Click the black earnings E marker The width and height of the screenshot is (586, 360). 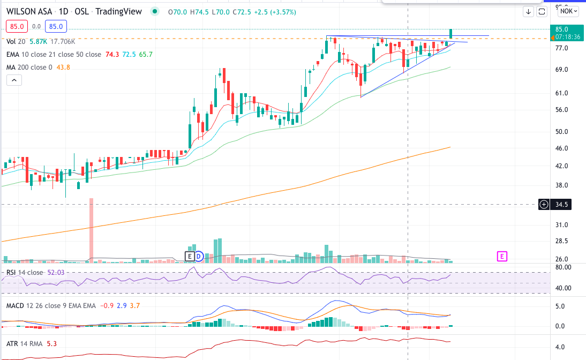click(x=189, y=256)
